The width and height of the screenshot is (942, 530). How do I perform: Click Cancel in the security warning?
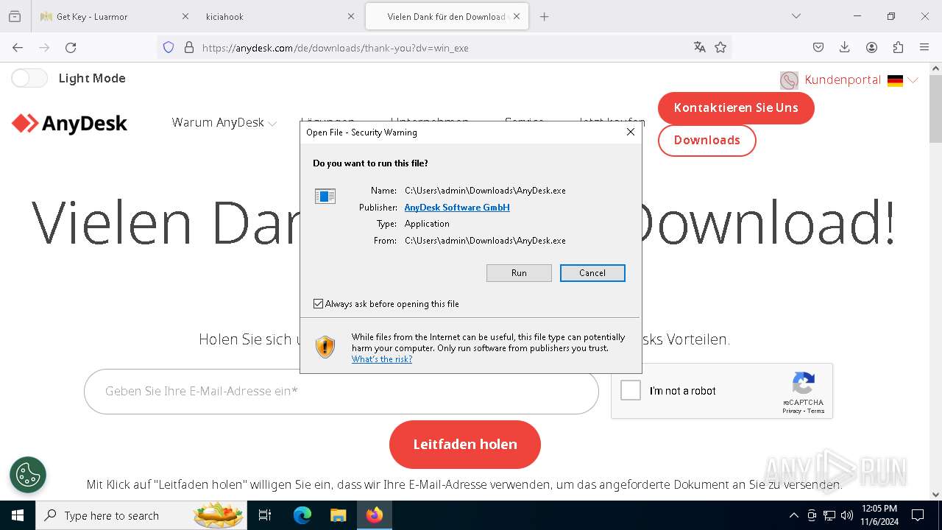(x=592, y=273)
